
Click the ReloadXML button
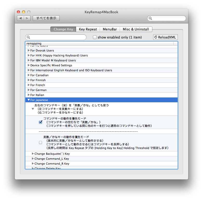coord(165,37)
